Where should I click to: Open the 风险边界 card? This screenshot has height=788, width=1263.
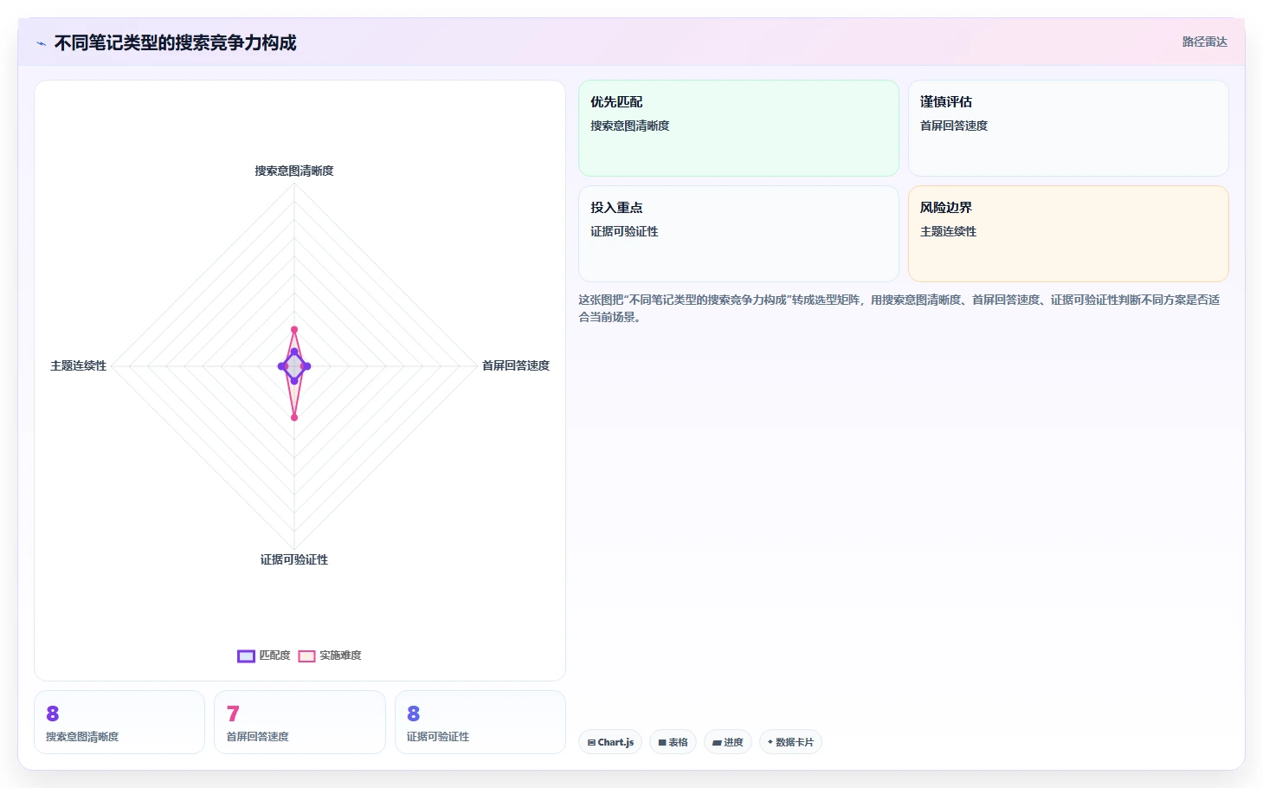[x=1068, y=234]
